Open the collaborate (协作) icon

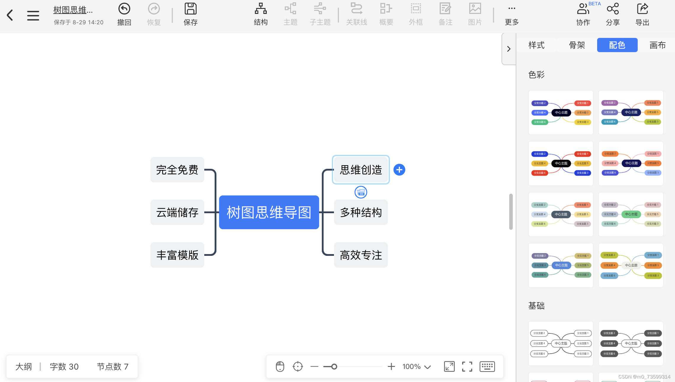[x=583, y=9]
